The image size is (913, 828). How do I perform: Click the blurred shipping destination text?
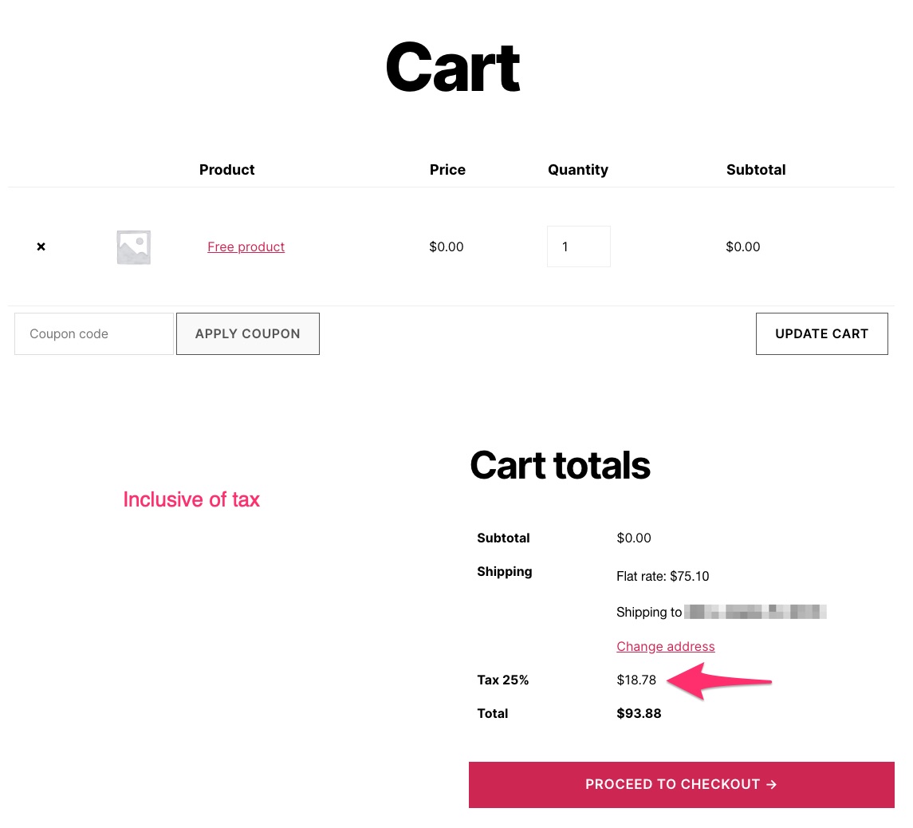click(x=754, y=612)
